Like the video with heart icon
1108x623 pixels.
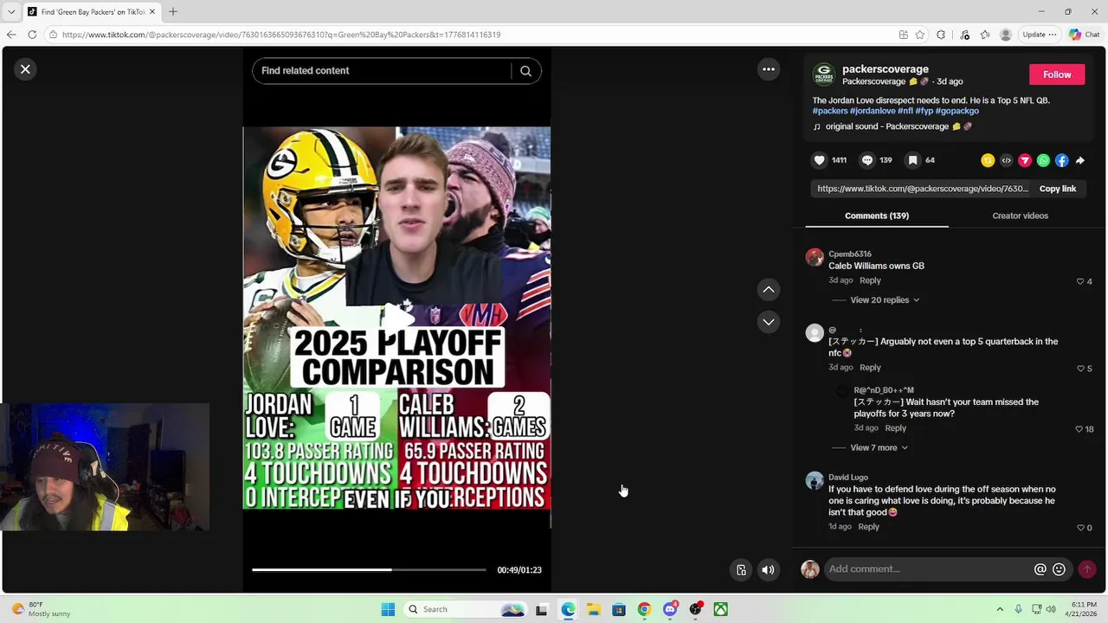[x=819, y=160]
